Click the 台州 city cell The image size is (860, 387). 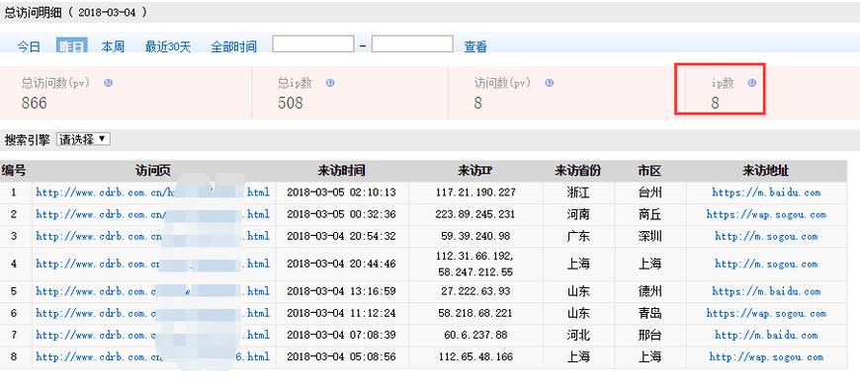point(649,193)
